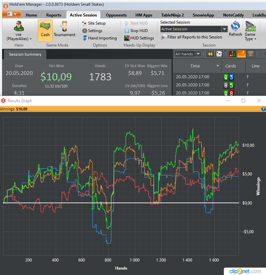The image size is (266, 275).
Task: Click Filter all Reports to this Session
Action: (x=192, y=37)
